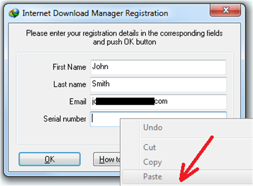Click the "Last name" label text
The image size is (253, 186).
pyautogui.click(x=69, y=84)
